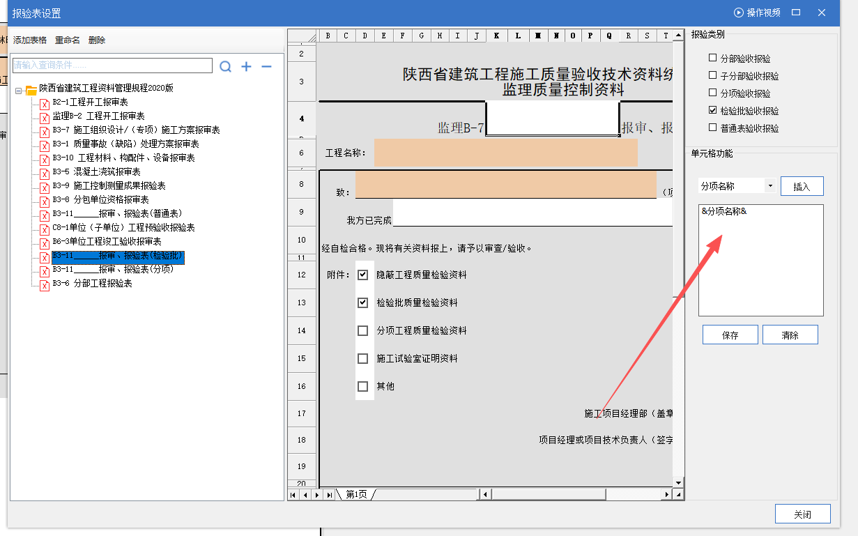Viewport: 858px width, 536px height.
Task: Click file icon of B2-1工程开工报审表
Action: (45, 103)
